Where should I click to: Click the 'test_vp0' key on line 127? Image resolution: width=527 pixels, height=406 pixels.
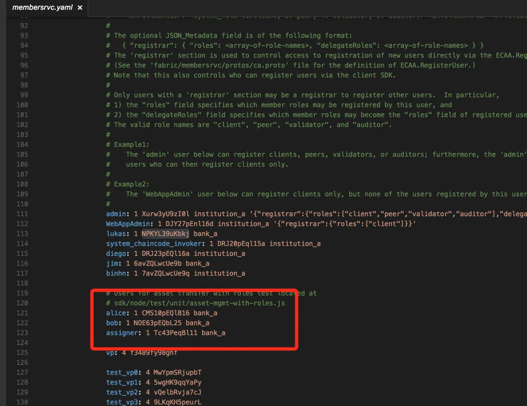122,372
